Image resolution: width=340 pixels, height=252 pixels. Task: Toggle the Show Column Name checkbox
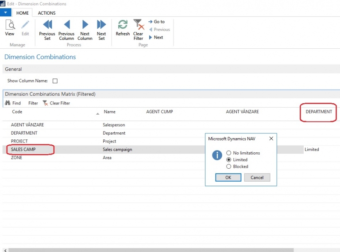click(x=55, y=81)
